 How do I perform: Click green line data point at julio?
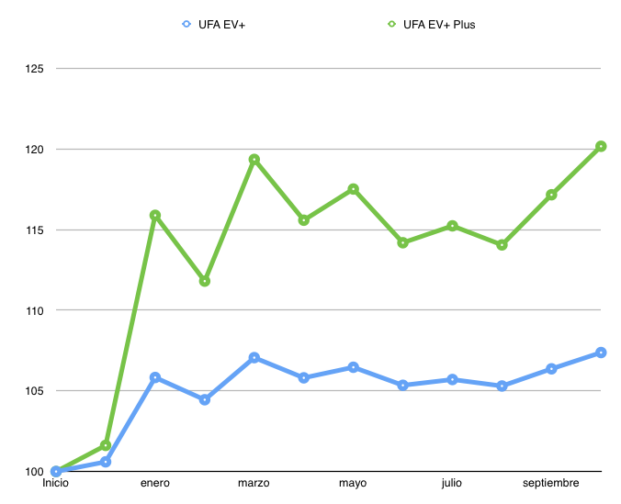(452, 226)
